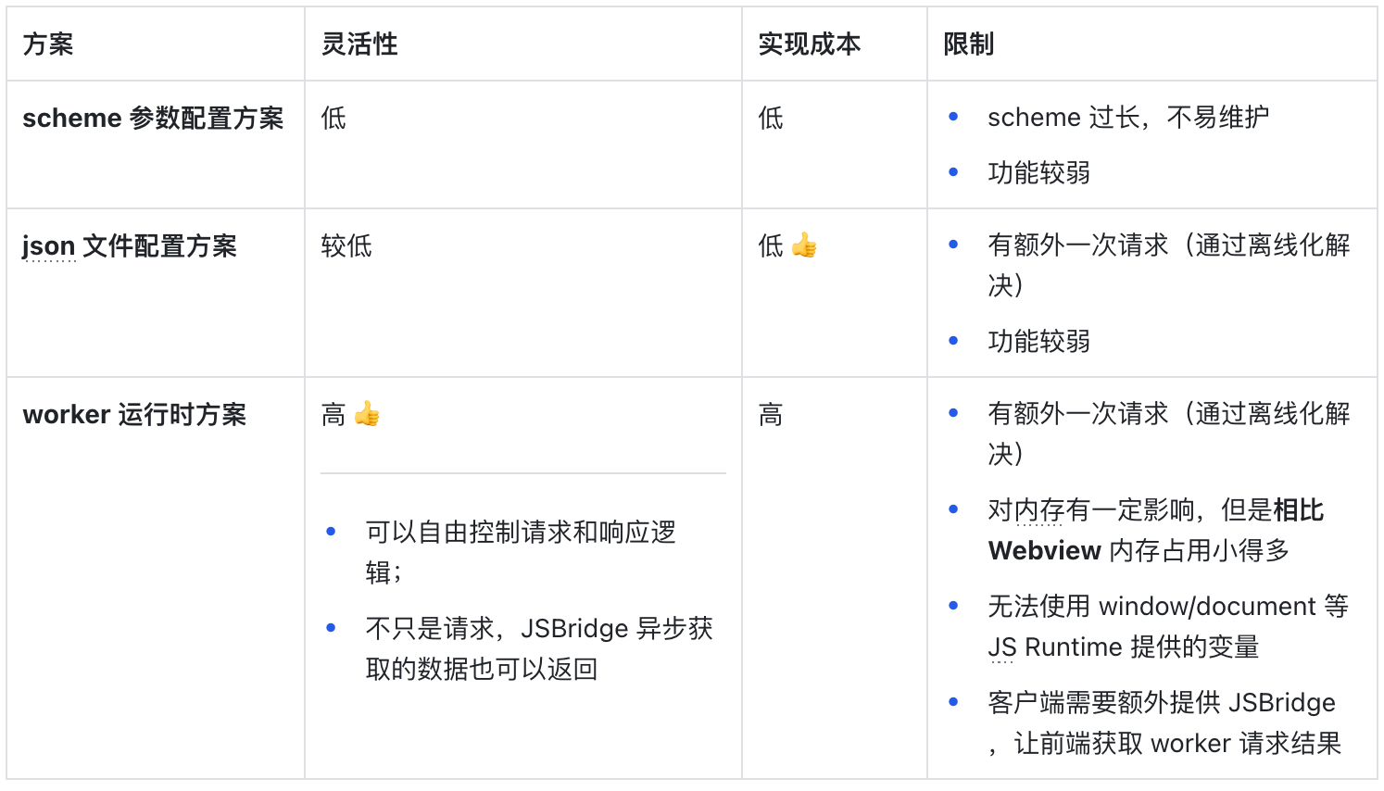Click the thumbs-up emoji beside 低 in json row

pyautogui.click(x=804, y=245)
